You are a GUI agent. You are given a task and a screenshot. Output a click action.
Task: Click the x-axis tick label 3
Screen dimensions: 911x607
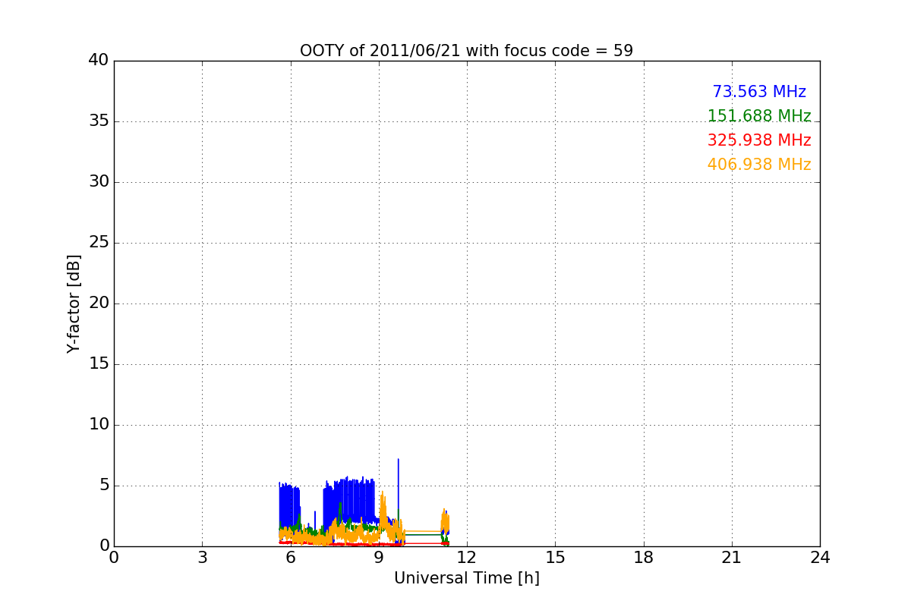pos(202,558)
